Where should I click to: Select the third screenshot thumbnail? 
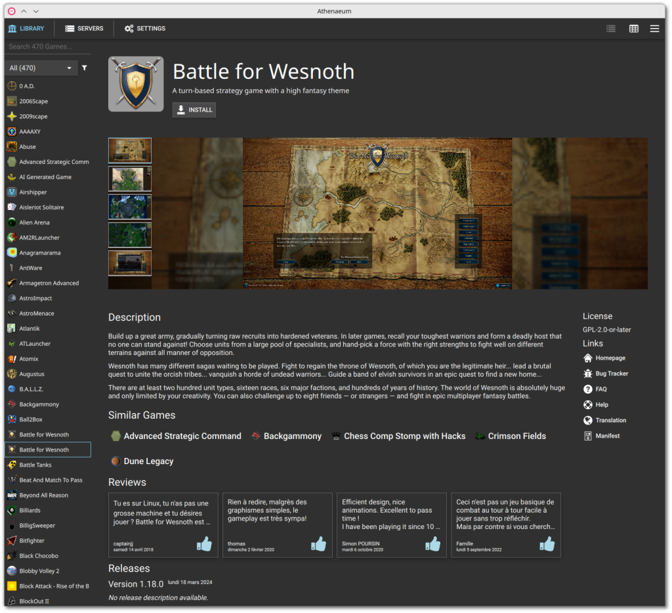coord(130,207)
